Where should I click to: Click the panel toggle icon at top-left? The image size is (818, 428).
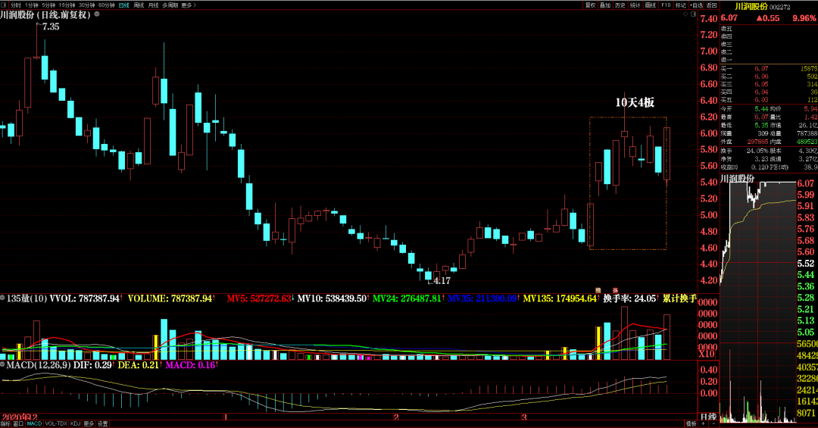click(x=5, y=5)
